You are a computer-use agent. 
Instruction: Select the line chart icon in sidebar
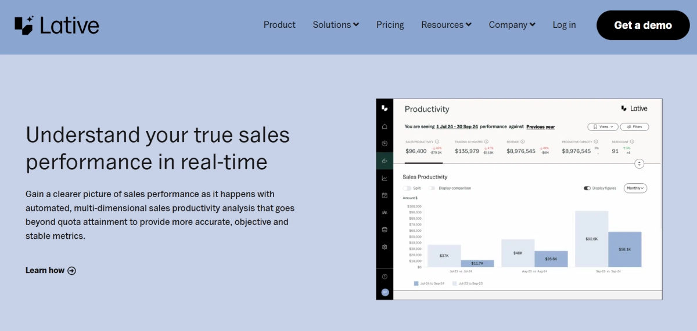[x=385, y=178]
